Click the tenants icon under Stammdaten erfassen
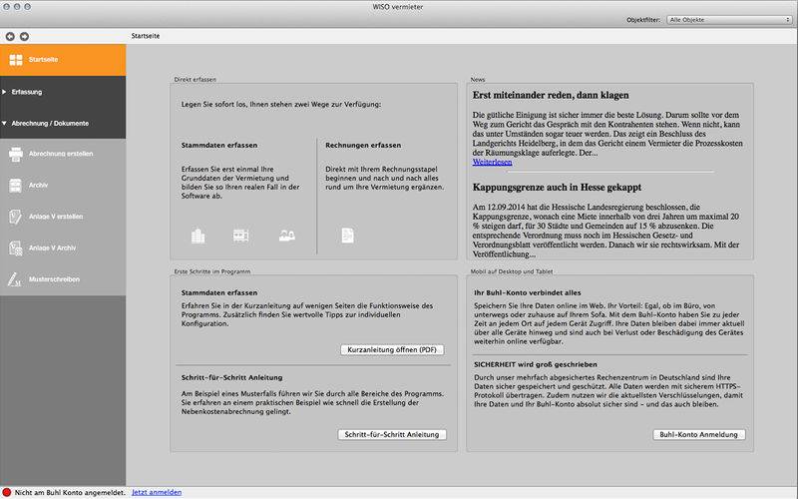 [x=287, y=236]
